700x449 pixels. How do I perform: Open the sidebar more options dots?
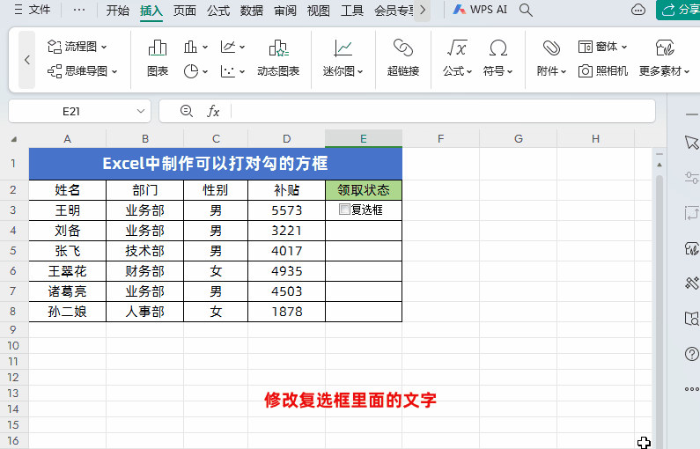point(691,389)
